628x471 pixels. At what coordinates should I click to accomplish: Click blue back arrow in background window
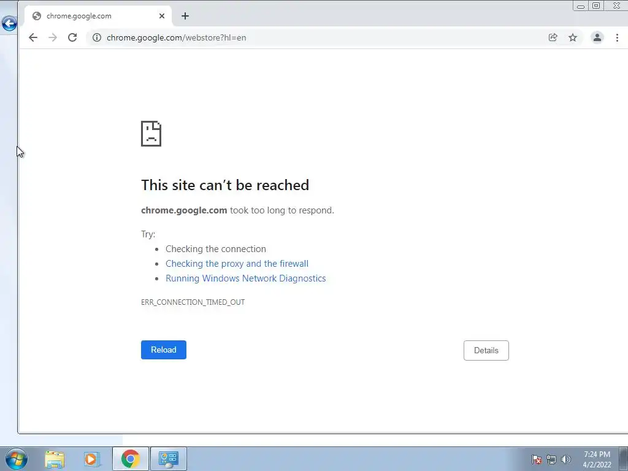9,24
